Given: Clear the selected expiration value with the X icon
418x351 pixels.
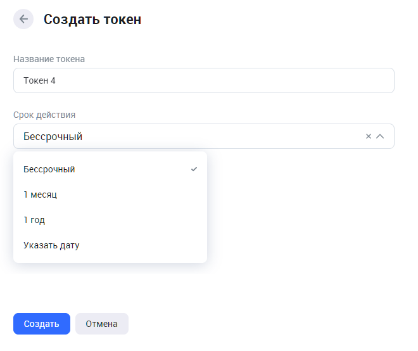Looking at the screenshot, I should click(x=369, y=136).
